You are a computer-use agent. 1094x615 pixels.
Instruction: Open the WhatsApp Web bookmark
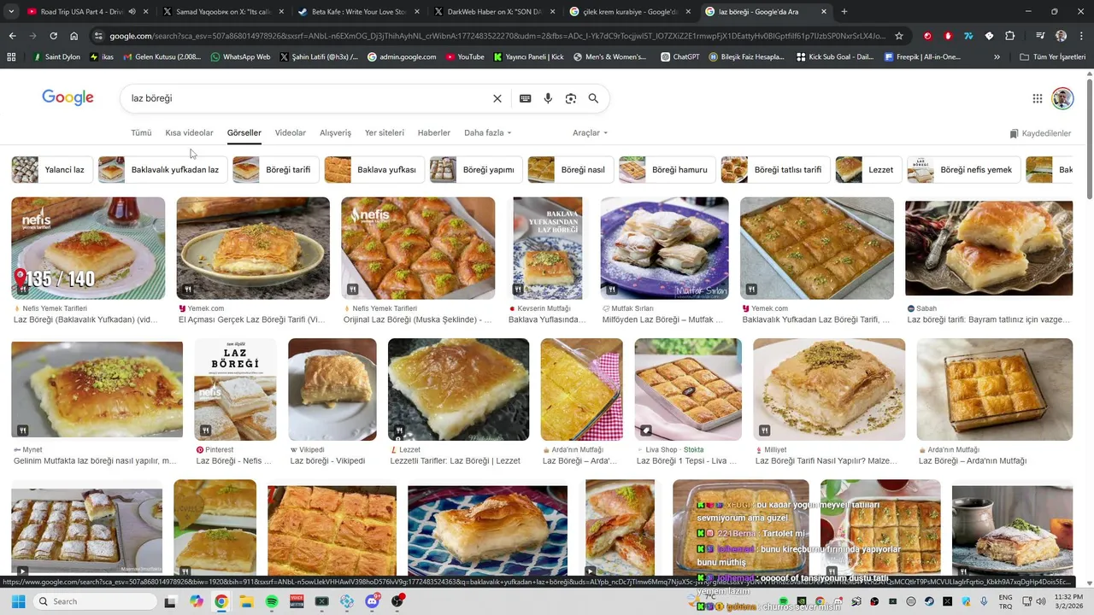coord(240,57)
